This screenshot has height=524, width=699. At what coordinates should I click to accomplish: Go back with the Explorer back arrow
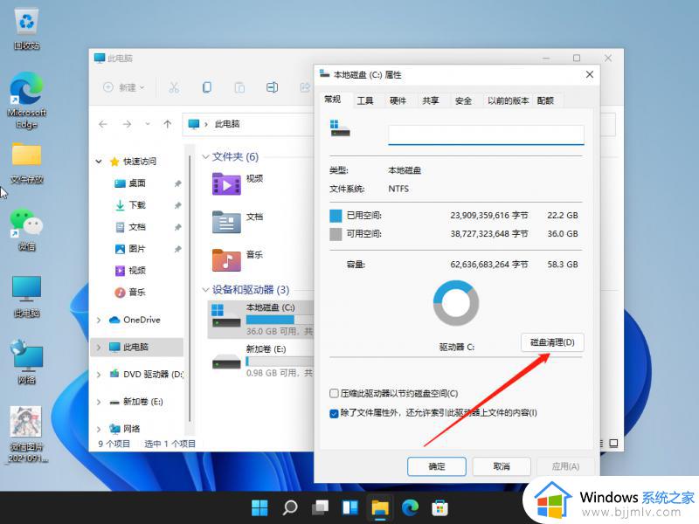[x=103, y=124]
